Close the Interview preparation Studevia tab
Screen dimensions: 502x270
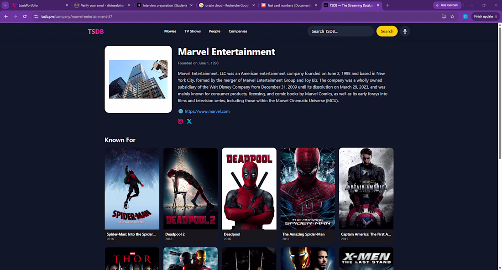pos(192,5)
